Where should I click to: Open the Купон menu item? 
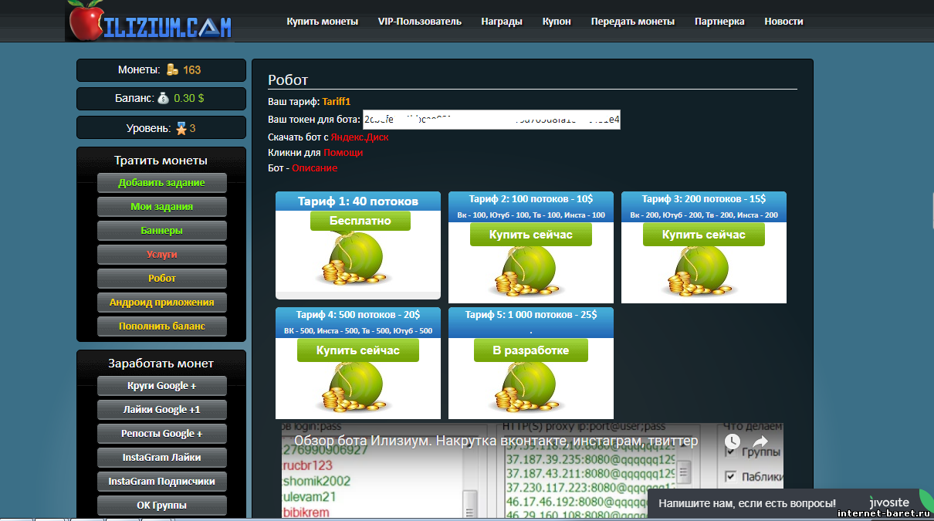[557, 22]
